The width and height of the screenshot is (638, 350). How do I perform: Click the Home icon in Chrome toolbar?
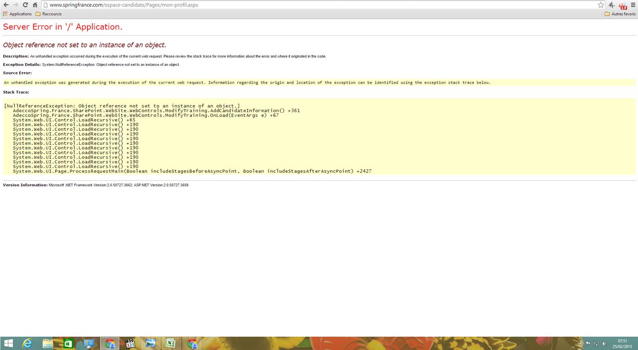pyautogui.click(x=35, y=4)
